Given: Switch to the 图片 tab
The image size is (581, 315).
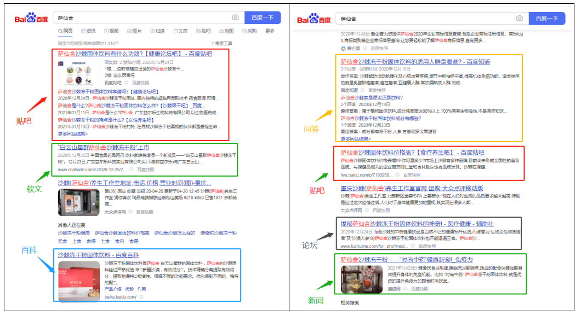Looking at the screenshot, I should [x=134, y=31].
